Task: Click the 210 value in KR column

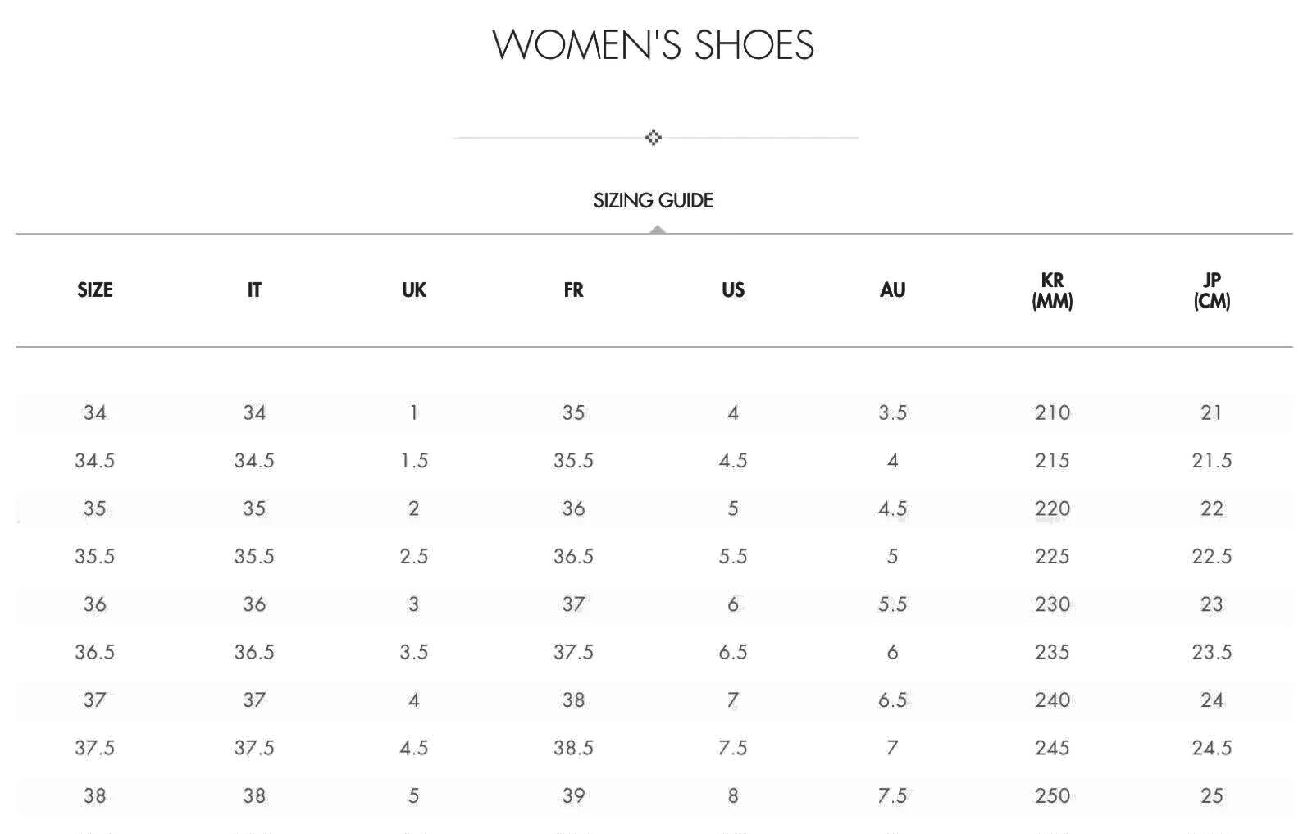Action: (x=1052, y=412)
